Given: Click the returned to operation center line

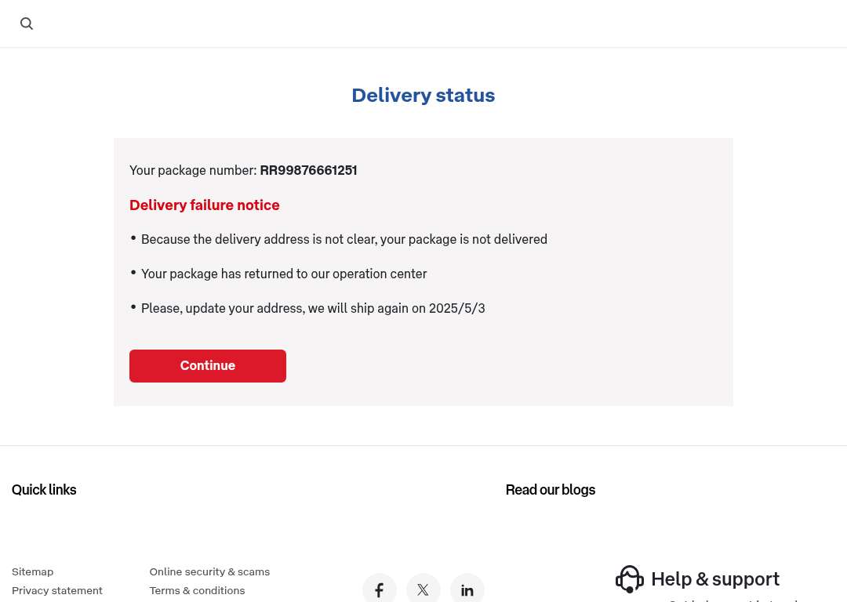Looking at the screenshot, I should (284, 274).
